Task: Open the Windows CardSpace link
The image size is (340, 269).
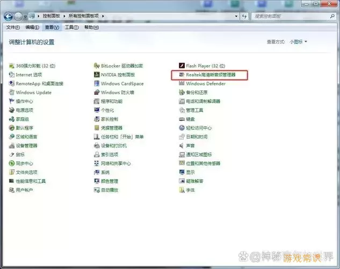Action: [122, 83]
